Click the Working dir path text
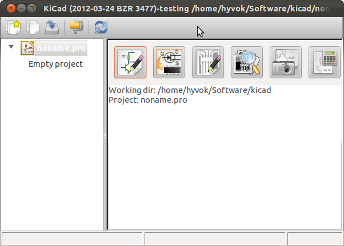344x246 pixels. pos(190,90)
